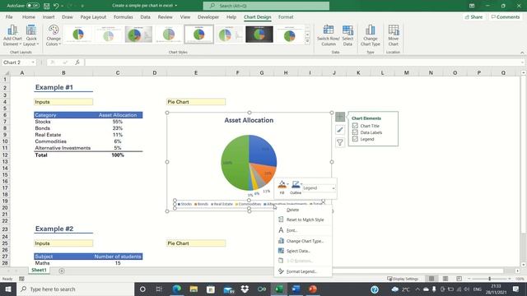Screen dimensions: 527x296
Task: Open file title dropdown arrow
Action: tap(175, 6)
